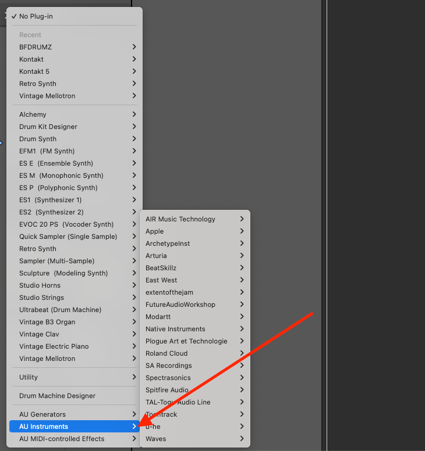Open the Arturia plug-ins submenu
The width and height of the screenshot is (425, 451).
(195, 256)
